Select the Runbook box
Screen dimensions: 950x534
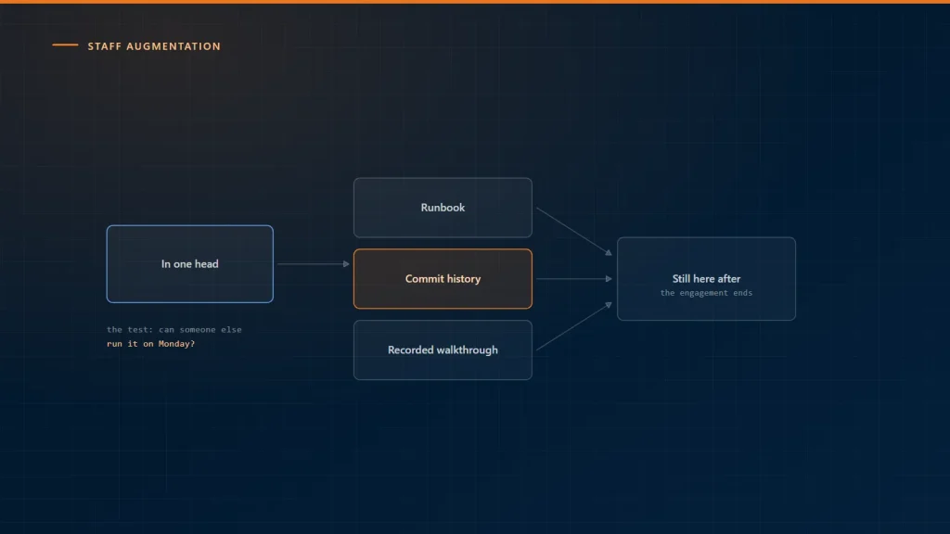443,208
